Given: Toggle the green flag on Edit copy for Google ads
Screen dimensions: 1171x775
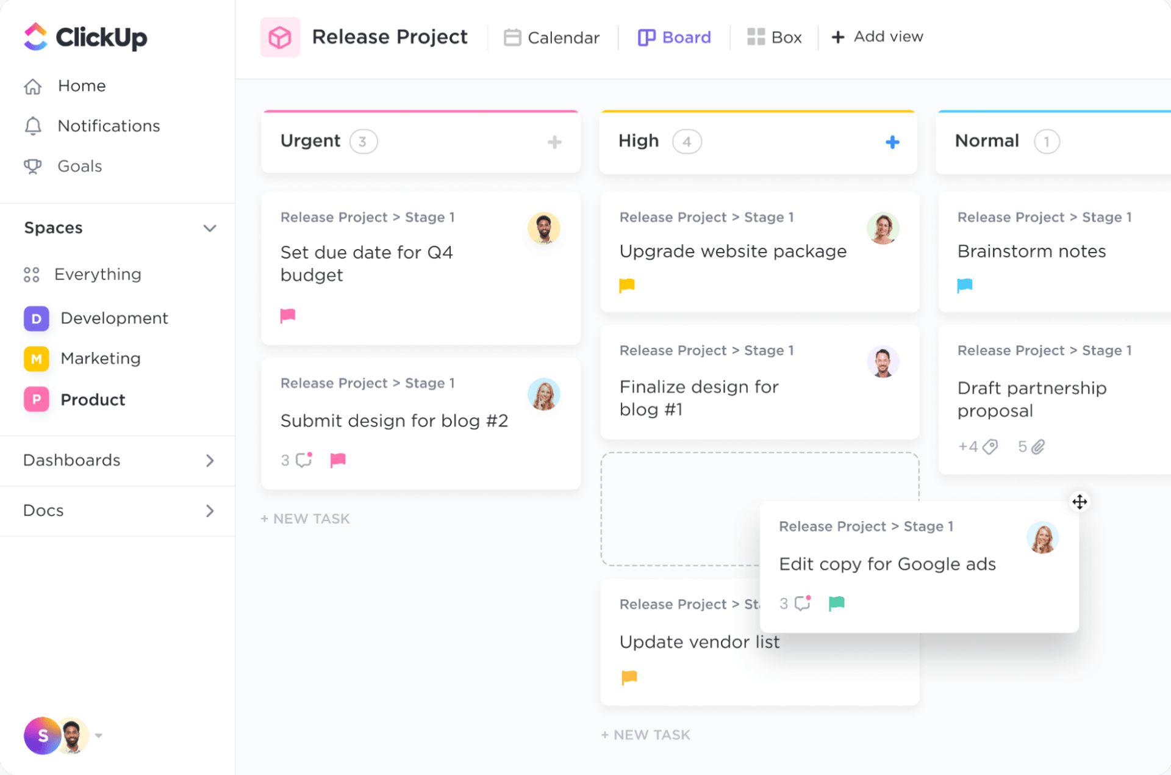Looking at the screenshot, I should point(836,604).
